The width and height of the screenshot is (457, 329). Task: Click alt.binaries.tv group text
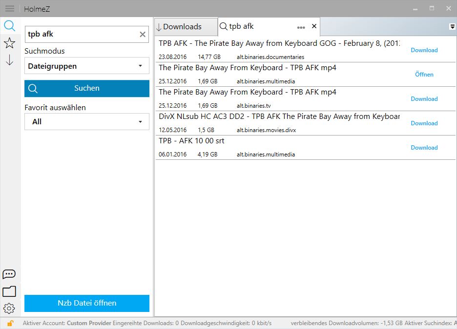point(254,106)
